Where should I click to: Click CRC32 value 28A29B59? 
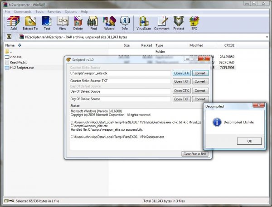coord(227,57)
